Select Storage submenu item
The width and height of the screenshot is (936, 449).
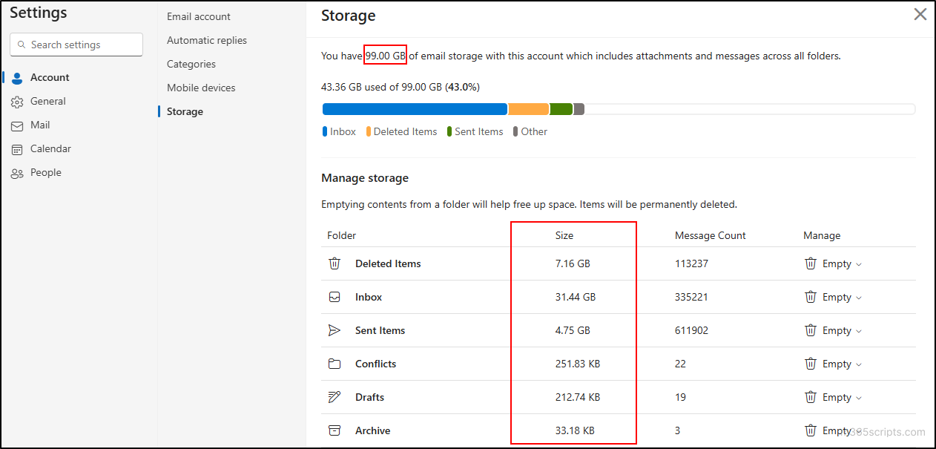[185, 111]
